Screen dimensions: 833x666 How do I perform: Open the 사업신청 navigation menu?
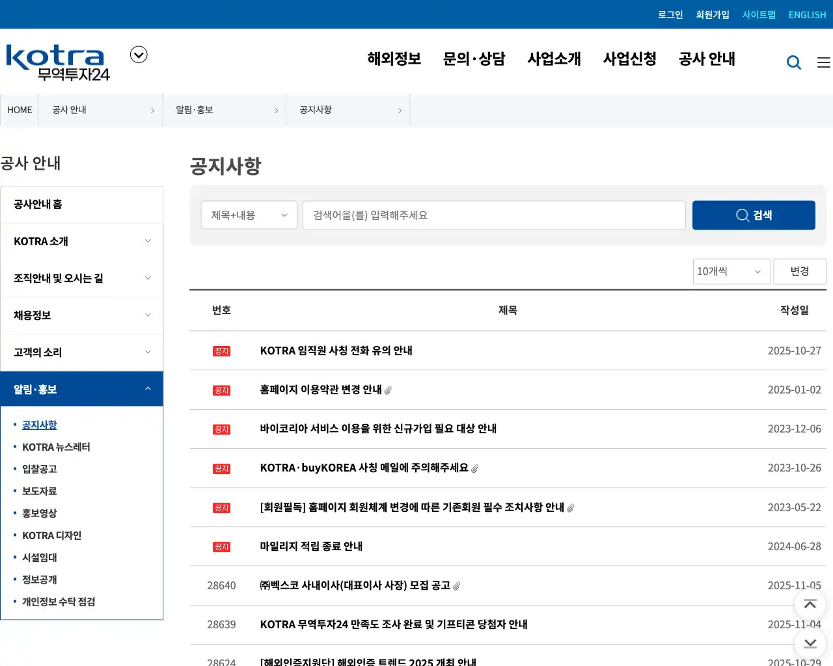tap(629, 59)
